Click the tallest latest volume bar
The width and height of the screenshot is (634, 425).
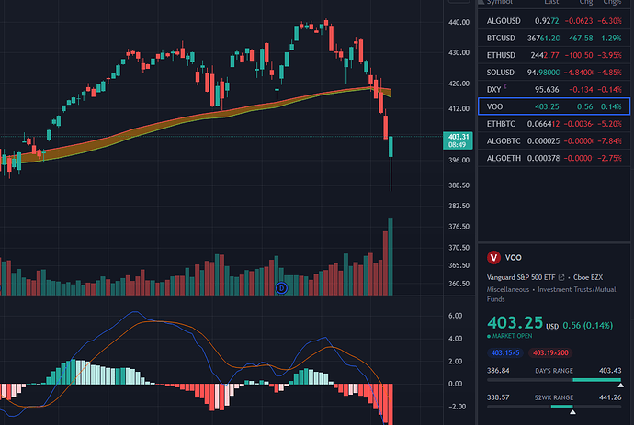pyautogui.click(x=391, y=257)
